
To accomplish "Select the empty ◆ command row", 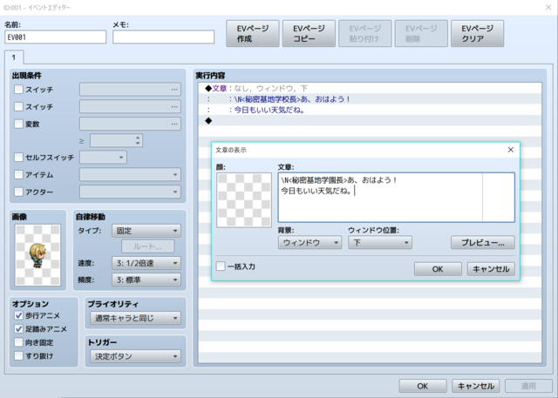I will [x=370, y=121].
